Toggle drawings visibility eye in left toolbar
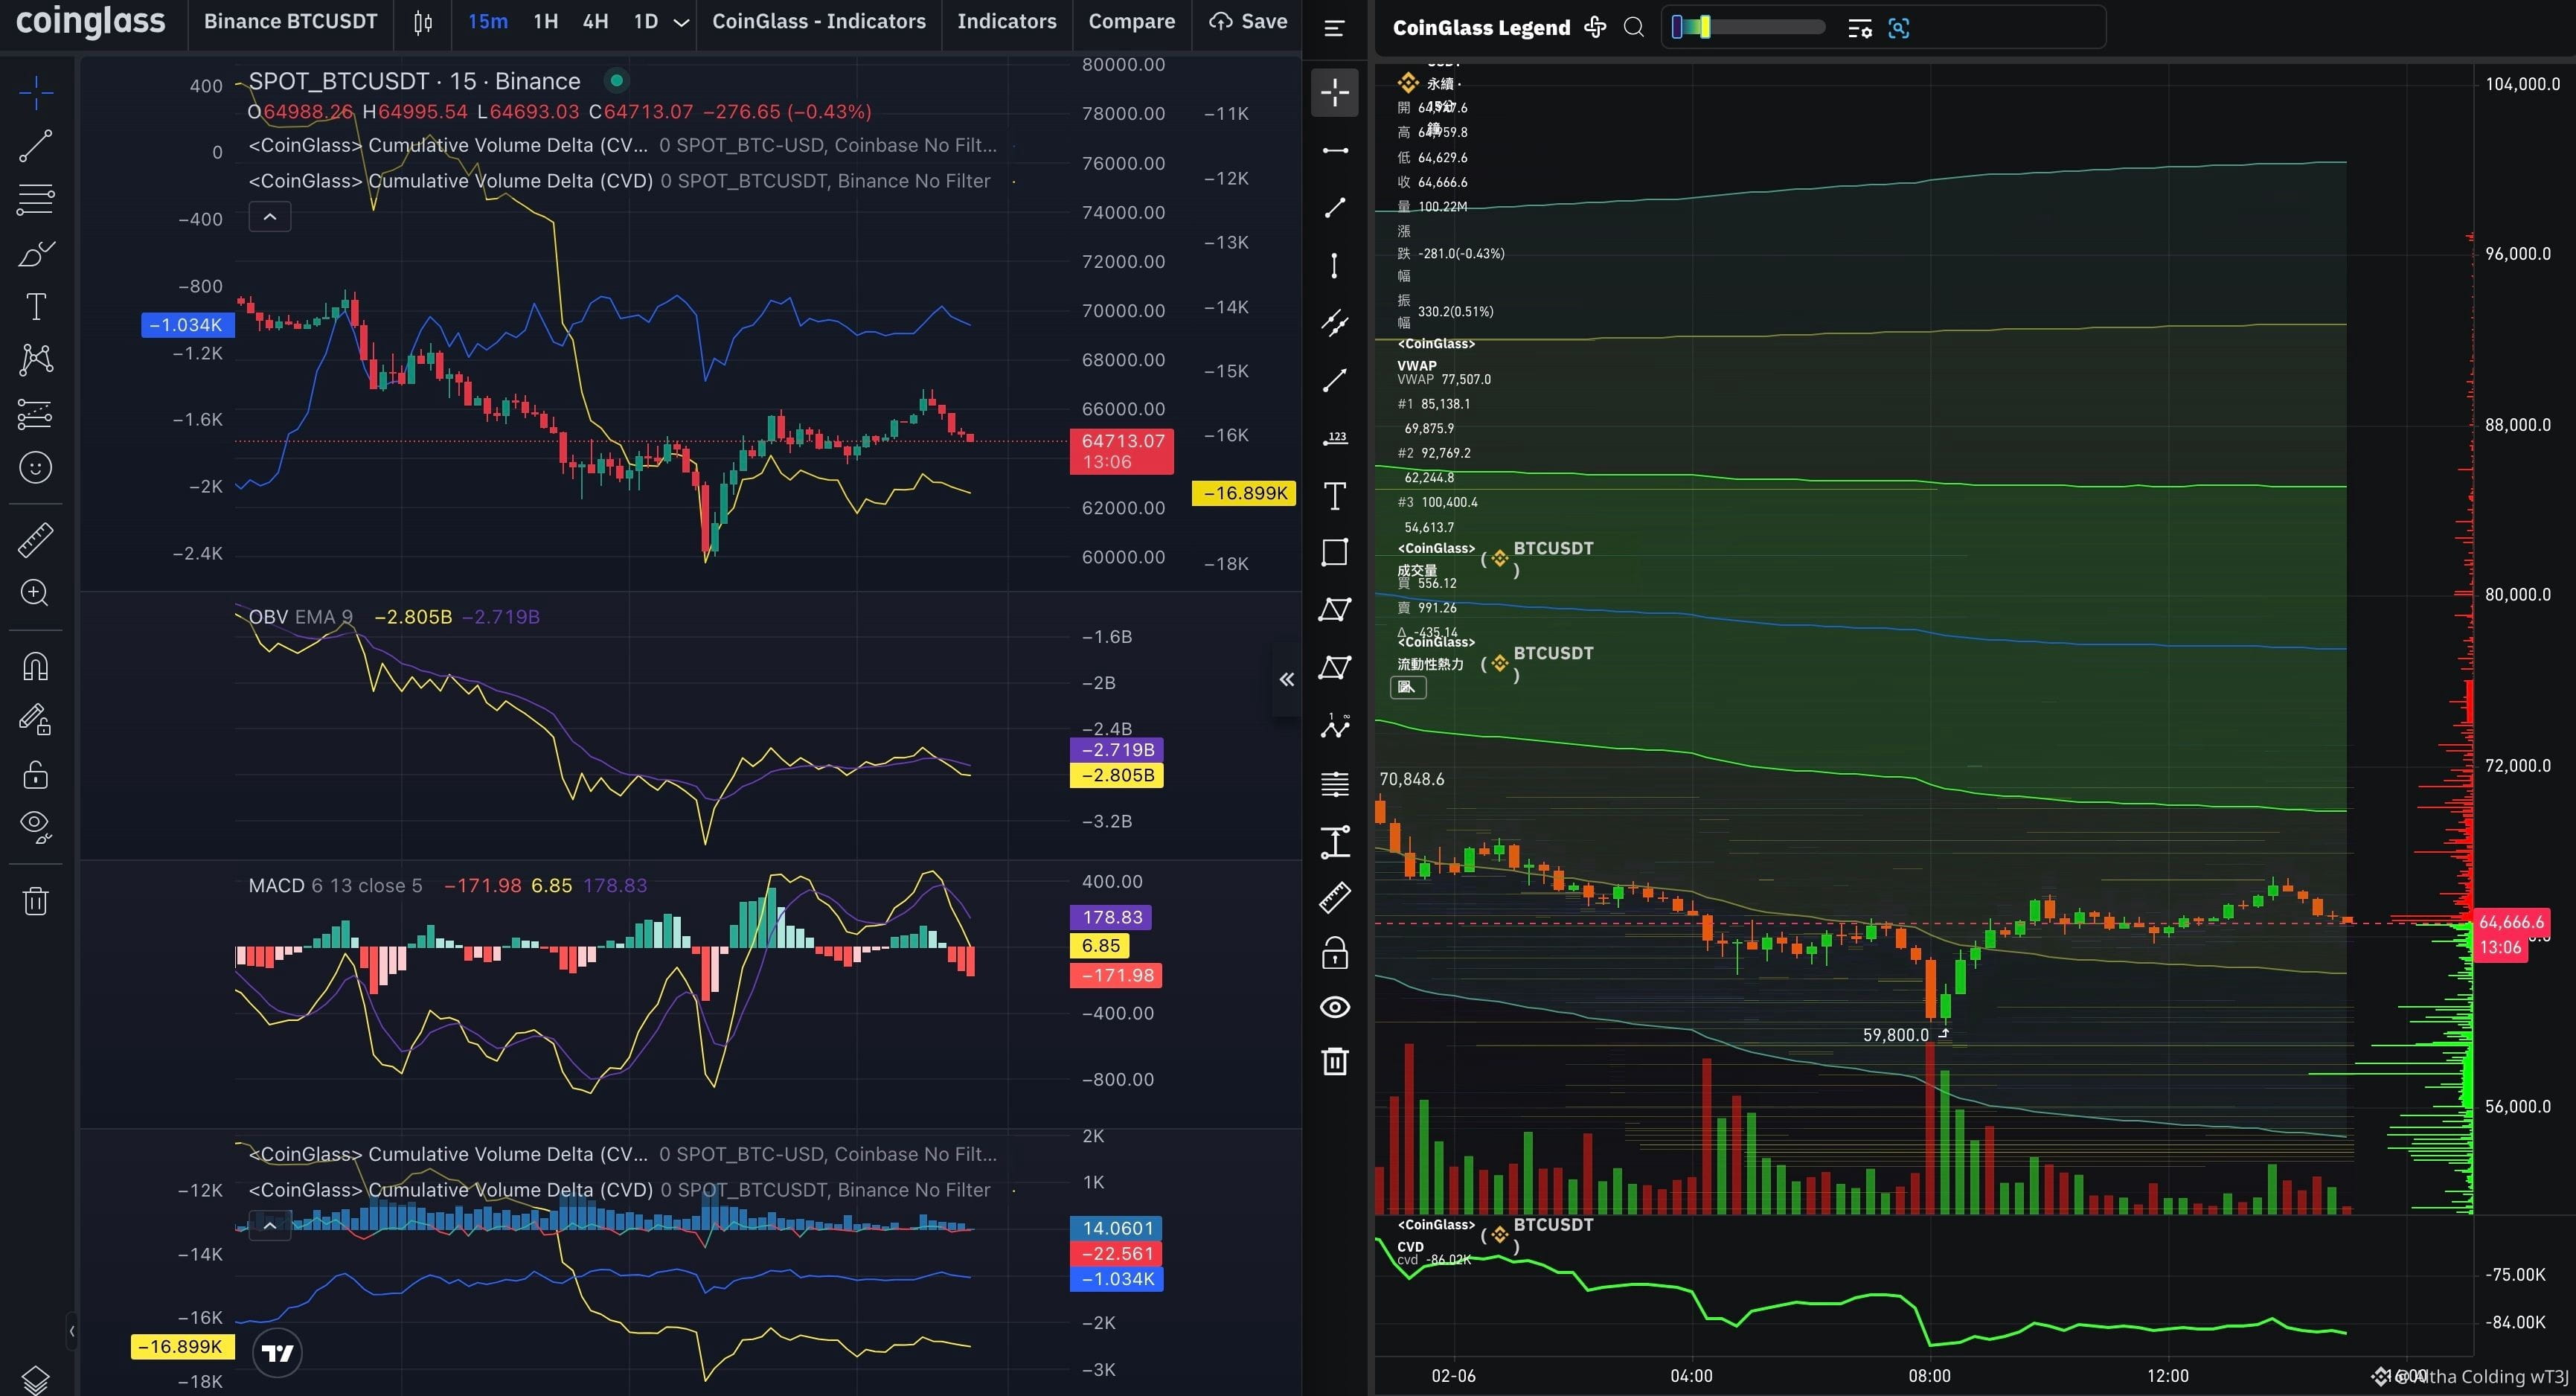The image size is (2576, 1396). point(36,825)
